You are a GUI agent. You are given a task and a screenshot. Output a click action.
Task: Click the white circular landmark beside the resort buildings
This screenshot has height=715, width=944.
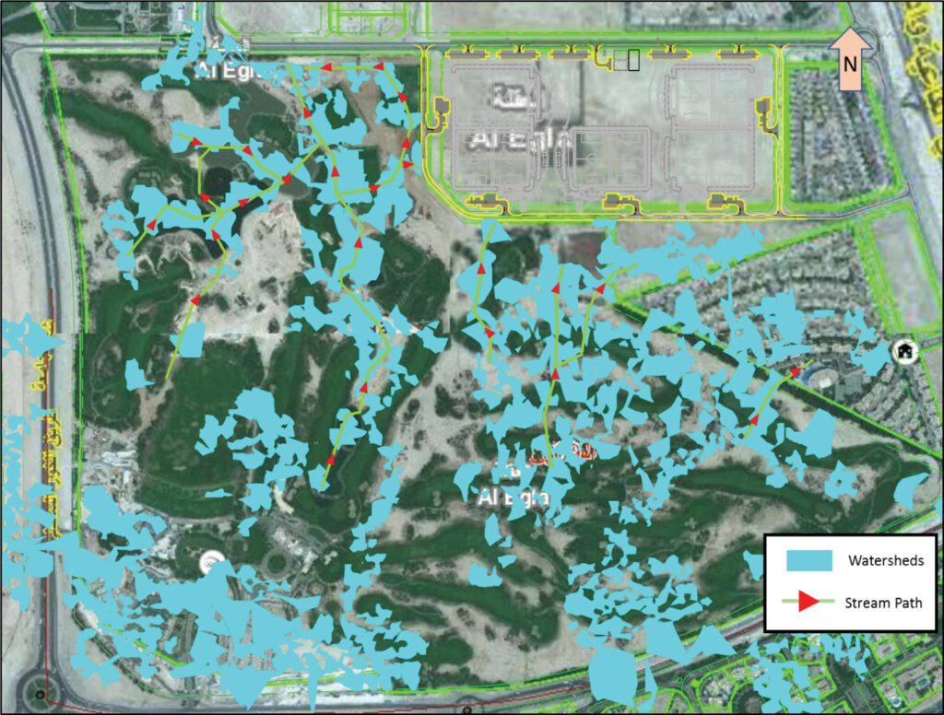click(x=212, y=561)
